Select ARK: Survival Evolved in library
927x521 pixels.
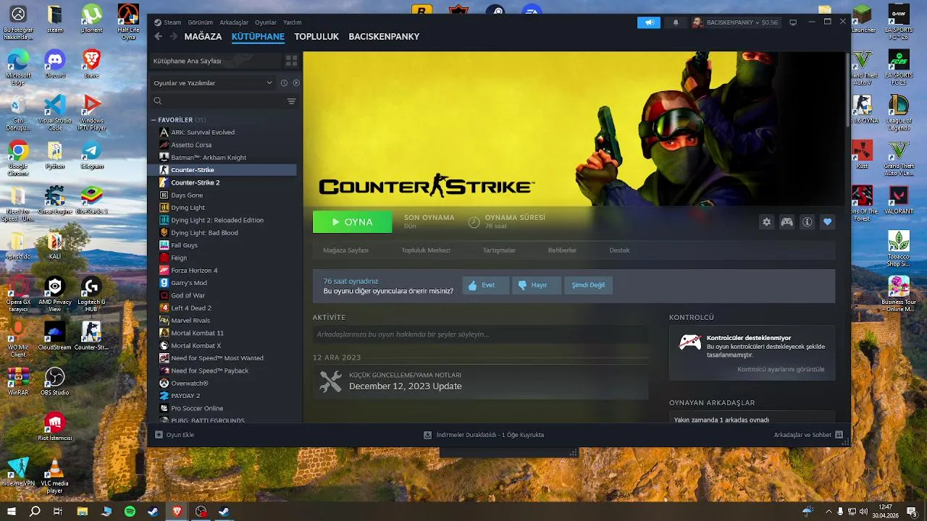222,132
